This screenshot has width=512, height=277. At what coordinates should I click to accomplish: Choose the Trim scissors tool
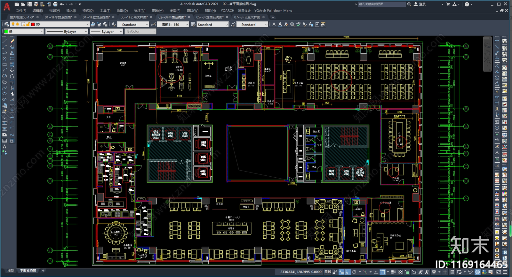(12, 94)
